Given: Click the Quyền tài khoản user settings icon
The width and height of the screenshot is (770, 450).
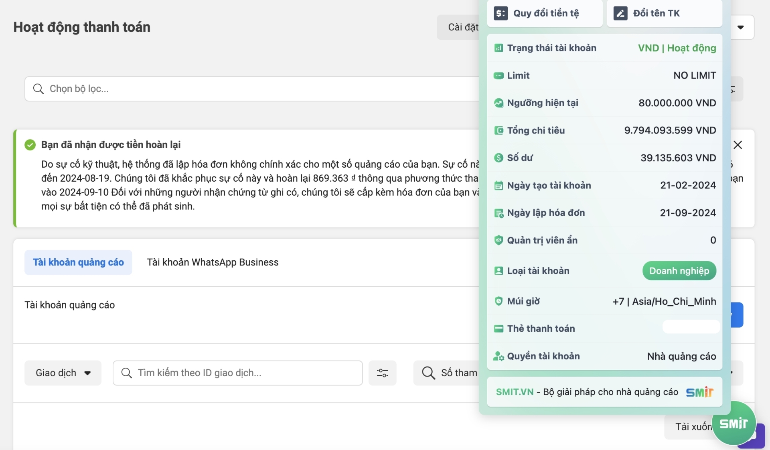Looking at the screenshot, I should [x=498, y=356].
